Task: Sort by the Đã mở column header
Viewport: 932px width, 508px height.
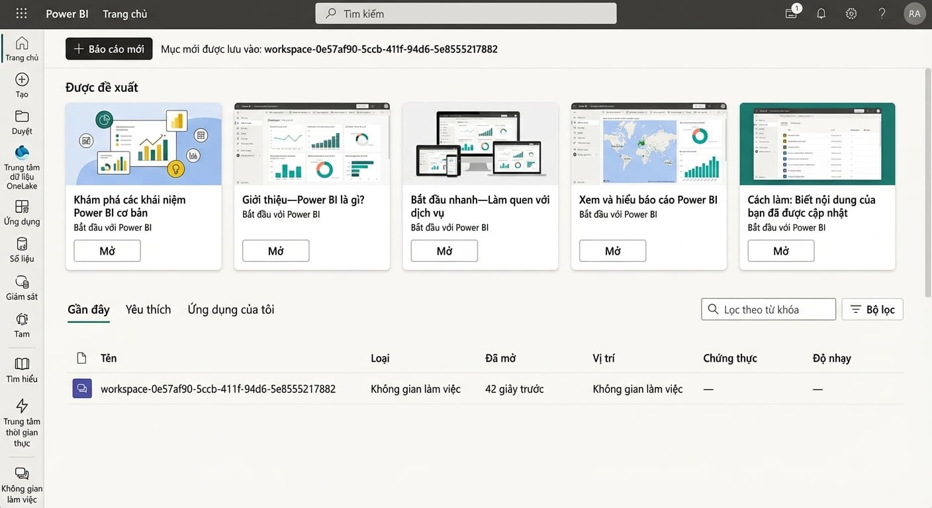Action: coord(500,358)
